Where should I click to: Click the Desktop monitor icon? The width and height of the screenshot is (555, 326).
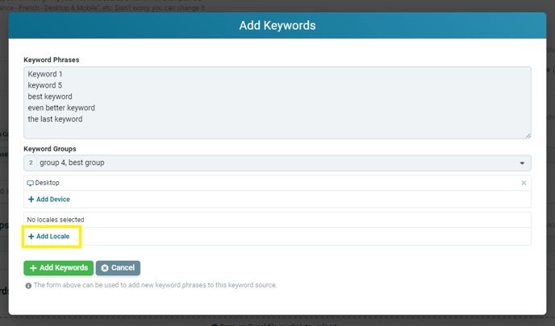tap(31, 183)
